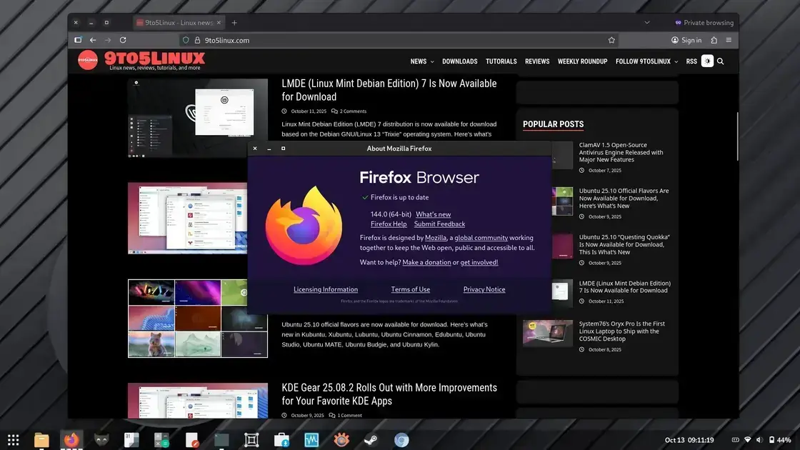Open LMDE 7 article headline
This screenshot has width=800, height=450.
click(x=389, y=90)
